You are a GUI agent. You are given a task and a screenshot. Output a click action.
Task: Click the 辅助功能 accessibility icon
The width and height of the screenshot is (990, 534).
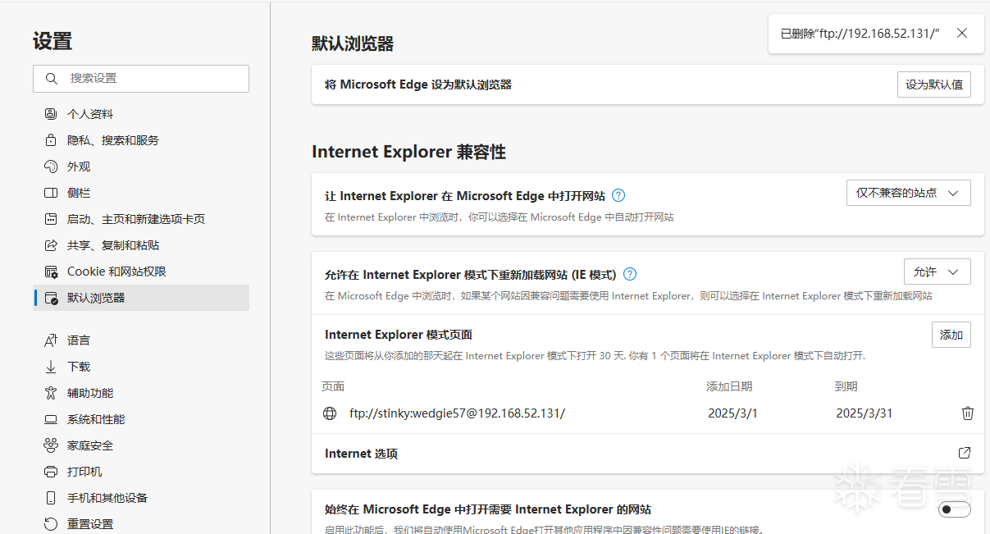click(x=51, y=393)
